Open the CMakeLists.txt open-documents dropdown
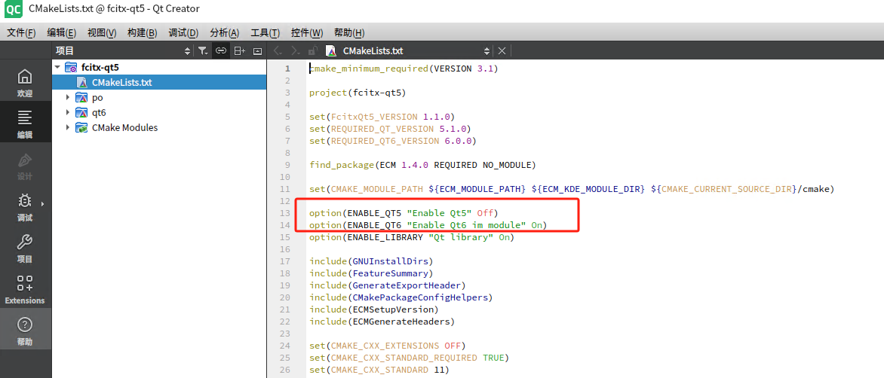 pyautogui.click(x=487, y=51)
